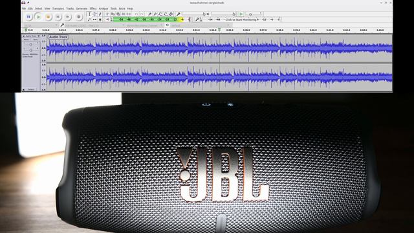Click the Trim audio icon
The image size is (414, 233).
pyautogui.click(x=124, y=14)
